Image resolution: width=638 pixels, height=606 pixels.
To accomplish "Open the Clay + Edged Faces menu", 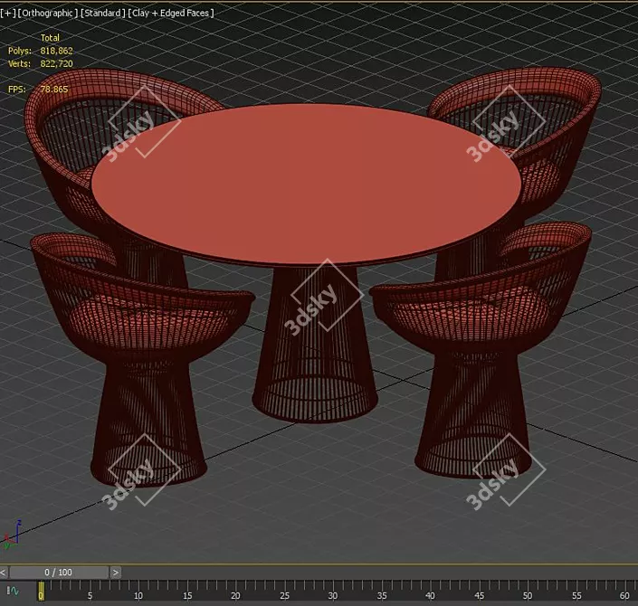I will click(172, 13).
